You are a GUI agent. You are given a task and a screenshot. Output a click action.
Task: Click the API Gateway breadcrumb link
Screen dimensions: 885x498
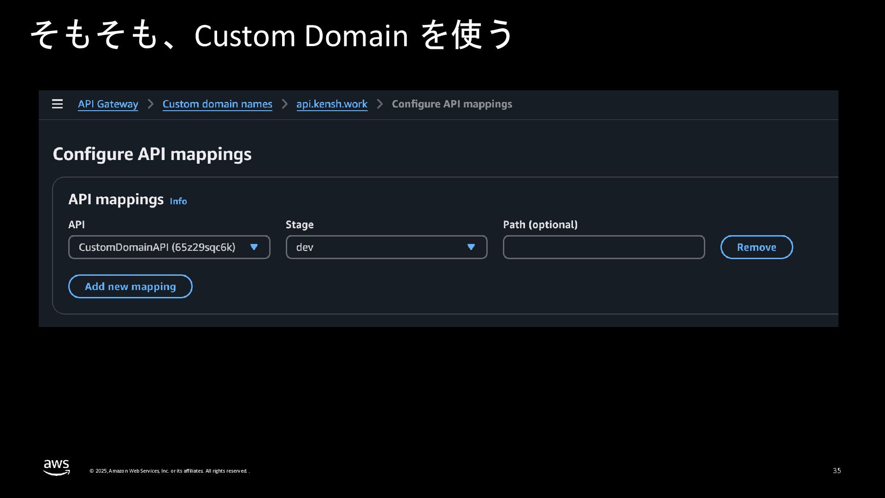pyautogui.click(x=108, y=104)
